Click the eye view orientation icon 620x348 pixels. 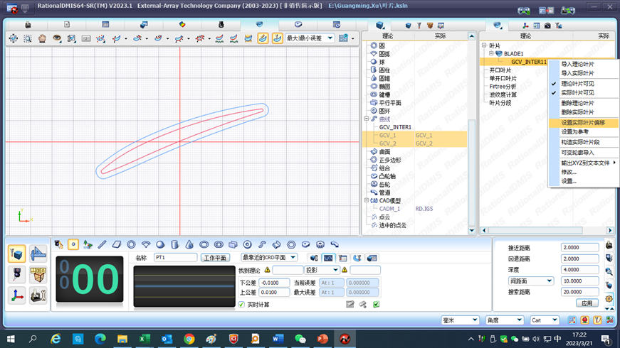pos(57,38)
